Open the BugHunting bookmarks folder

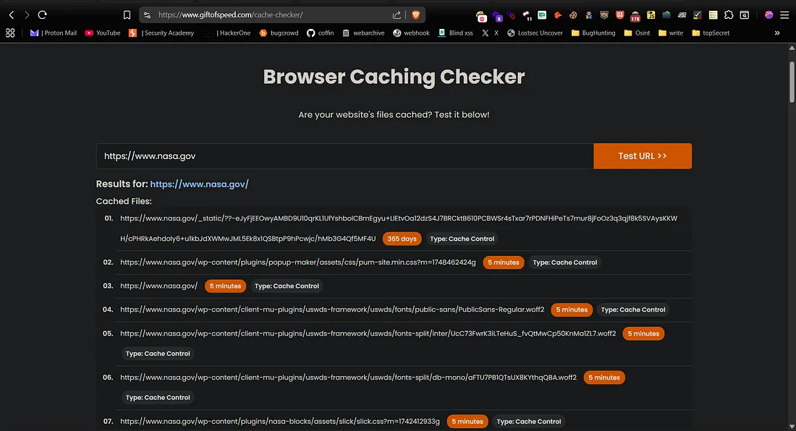point(593,33)
